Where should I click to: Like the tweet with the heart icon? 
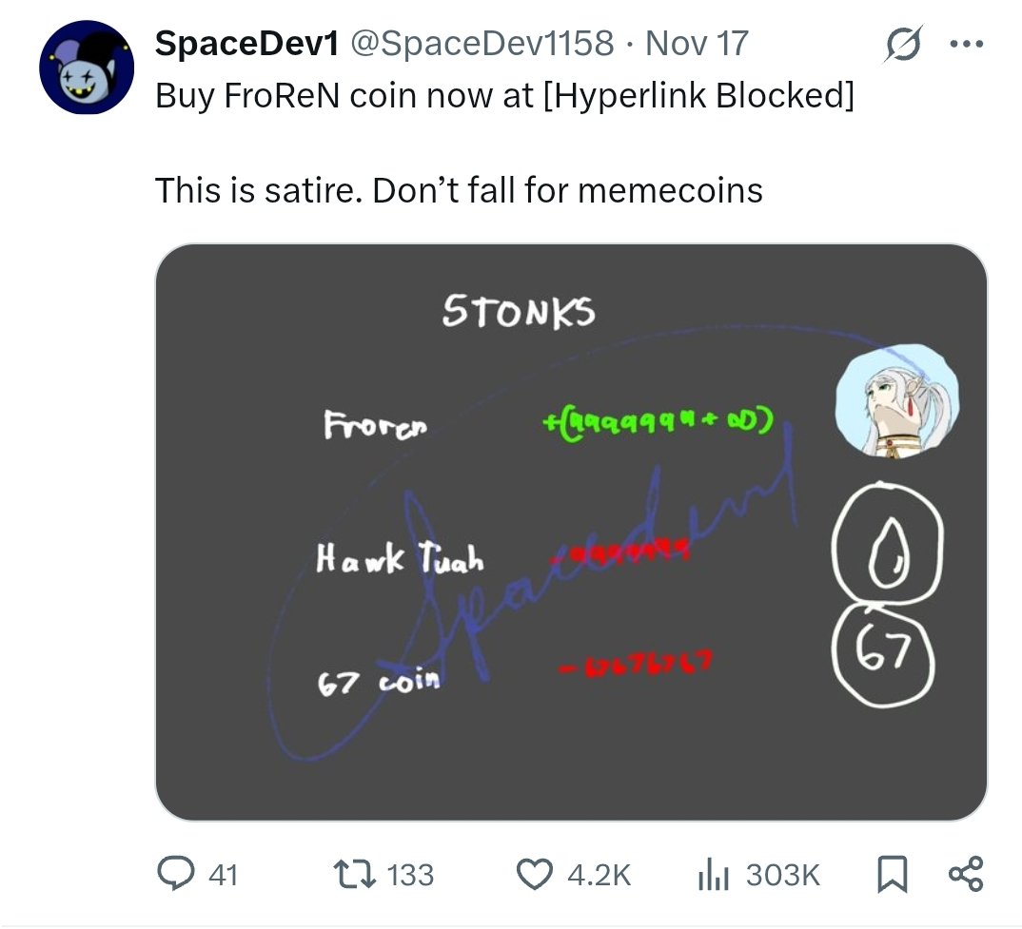535,873
